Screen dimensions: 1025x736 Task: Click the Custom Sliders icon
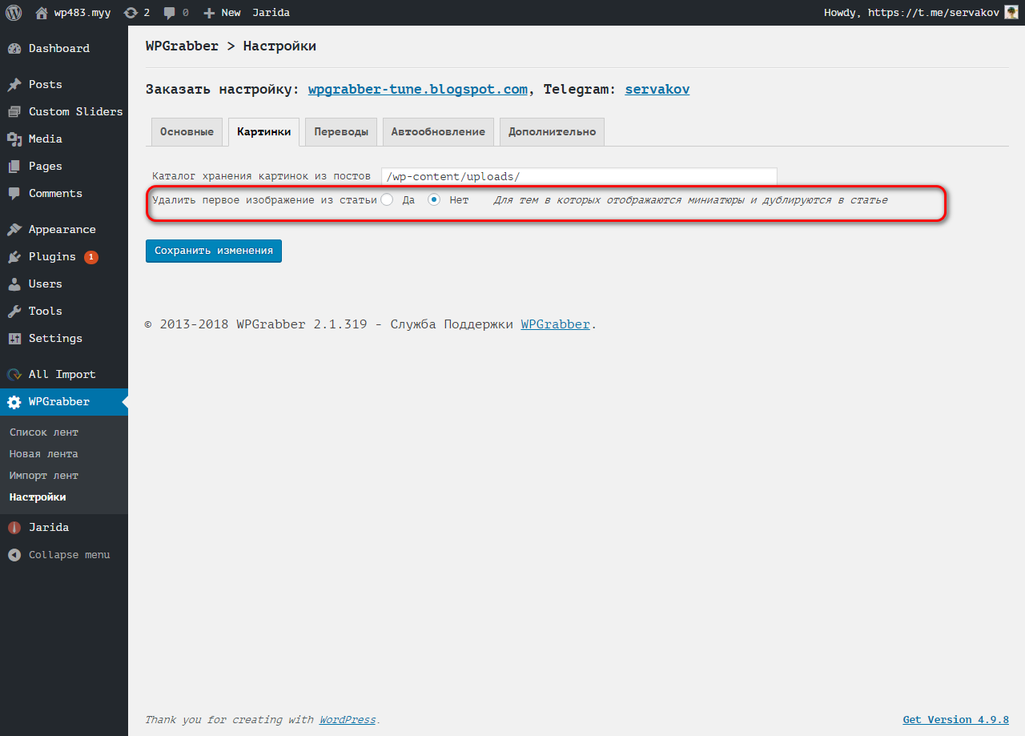(14, 111)
